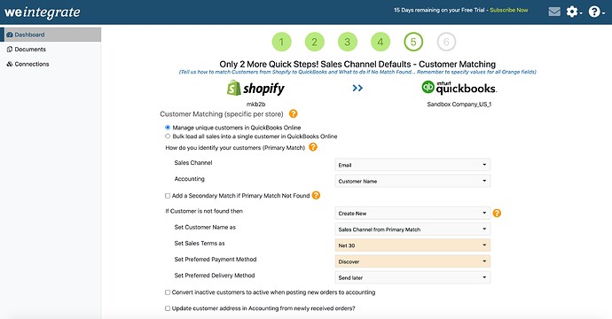Open the Sales Channel Email dropdown

(x=412, y=165)
